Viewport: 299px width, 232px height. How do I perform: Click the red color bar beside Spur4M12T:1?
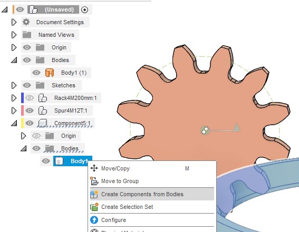pos(22,110)
